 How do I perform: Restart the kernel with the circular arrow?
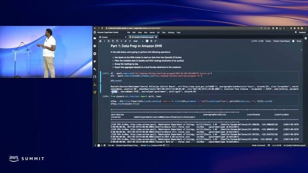[129, 41]
